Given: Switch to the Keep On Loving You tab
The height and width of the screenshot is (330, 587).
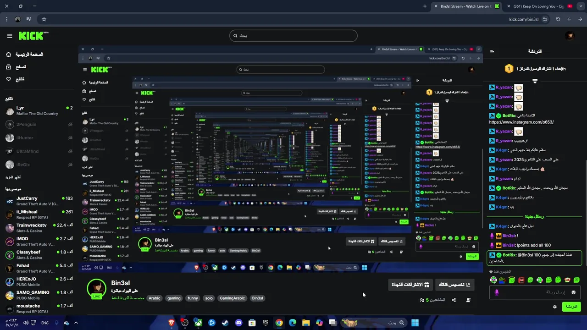Looking at the screenshot, I should pos(539,6).
